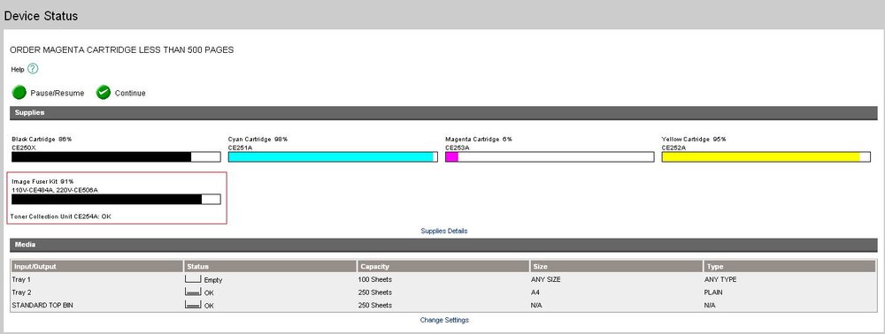This screenshot has height=334, width=885.
Task: Open the Supplies Details link
Action: (444, 231)
